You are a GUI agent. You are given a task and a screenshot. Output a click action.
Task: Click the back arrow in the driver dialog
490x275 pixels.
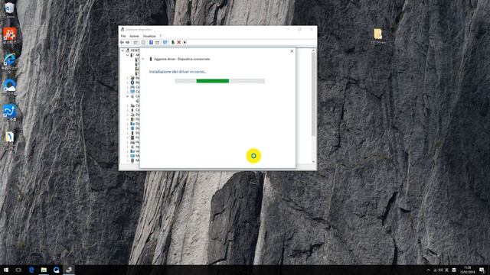click(x=143, y=59)
